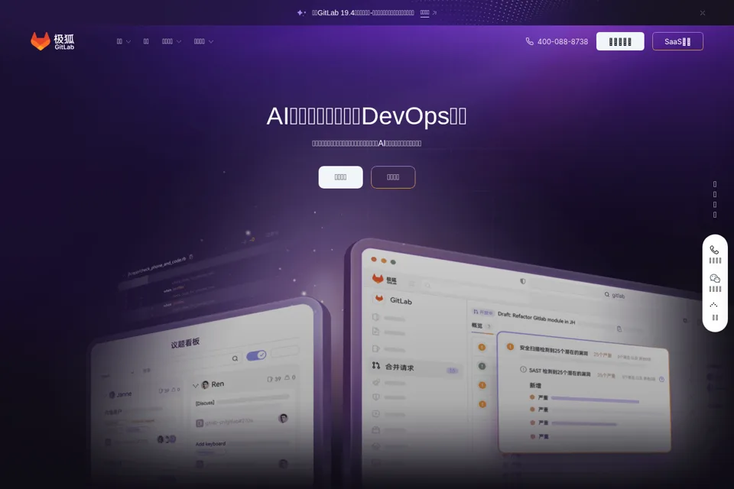The height and width of the screenshot is (489, 734).
Task: Click the back-to-top up arrow
Action: [714, 305]
